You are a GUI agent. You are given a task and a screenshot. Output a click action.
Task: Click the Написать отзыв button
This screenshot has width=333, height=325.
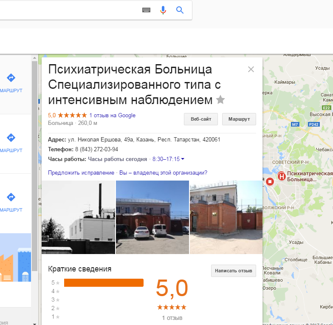click(234, 271)
